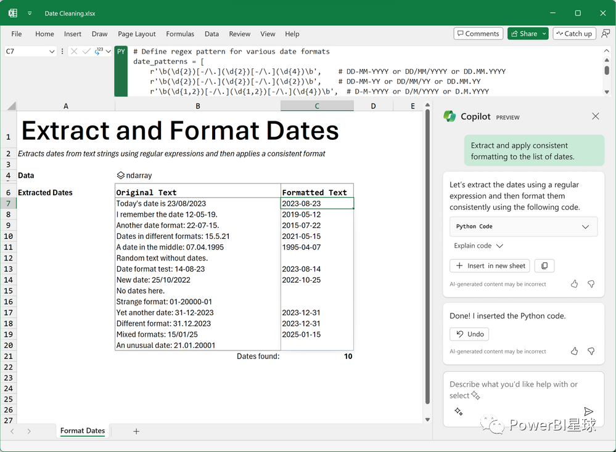Click the Catch up button
The height and width of the screenshot is (452, 616).
pos(574,34)
